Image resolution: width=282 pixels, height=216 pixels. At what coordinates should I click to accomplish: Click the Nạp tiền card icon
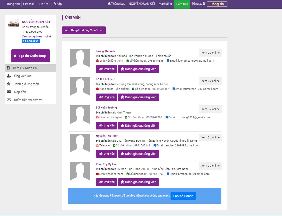(9, 92)
